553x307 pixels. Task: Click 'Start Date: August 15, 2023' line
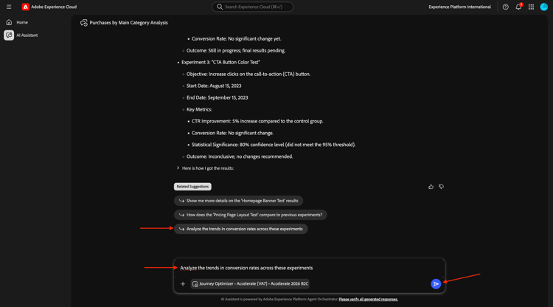tap(214, 86)
